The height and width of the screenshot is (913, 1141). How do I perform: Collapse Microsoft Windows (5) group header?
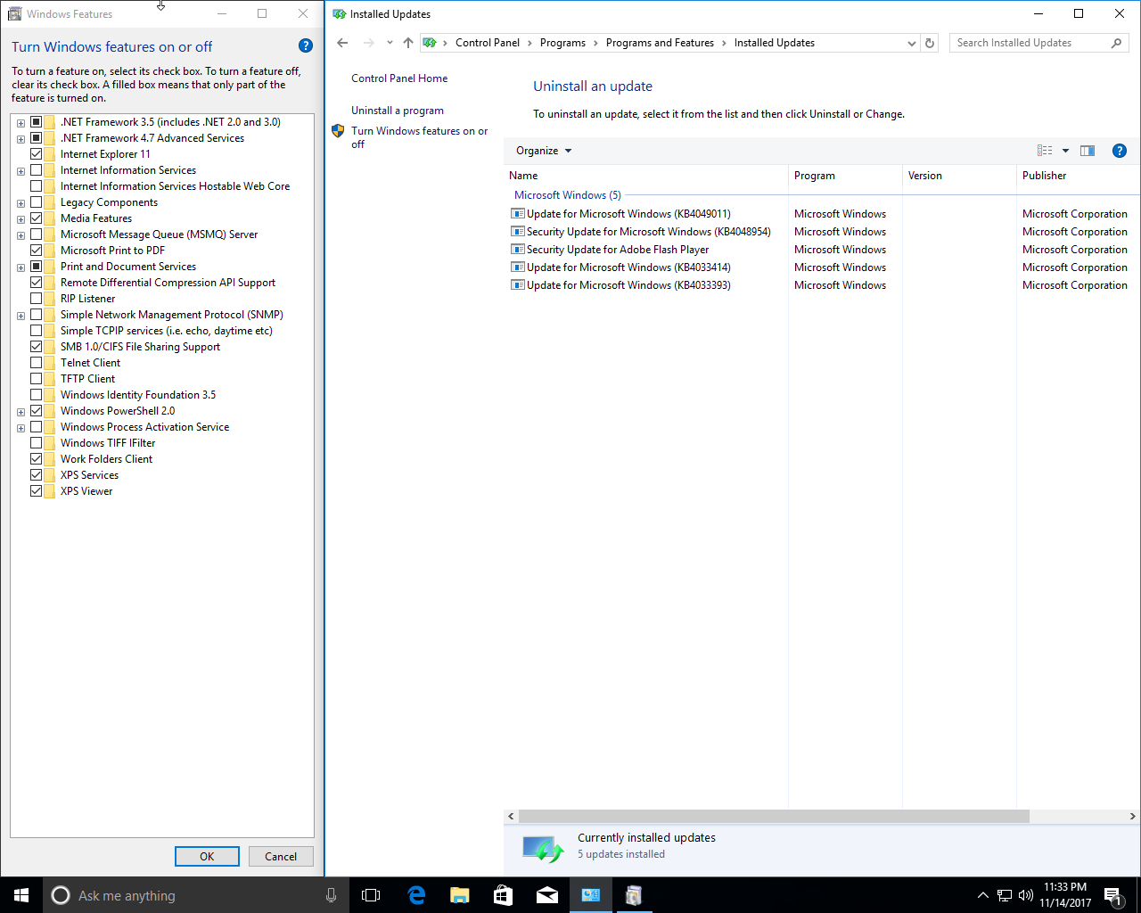click(x=568, y=195)
